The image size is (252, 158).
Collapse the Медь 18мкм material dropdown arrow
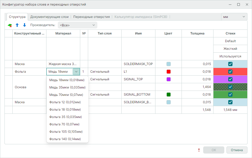76,72
